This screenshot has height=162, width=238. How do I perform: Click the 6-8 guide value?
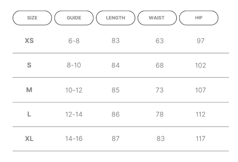point(74,41)
